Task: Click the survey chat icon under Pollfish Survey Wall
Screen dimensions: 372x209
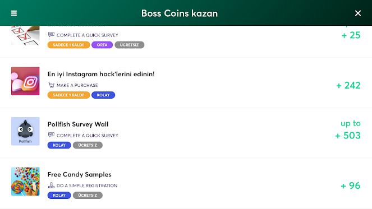Action: point(51,135)
